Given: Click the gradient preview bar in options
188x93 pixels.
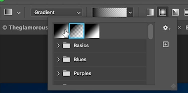Looking at the screenshot, I should tap(110, 12).
